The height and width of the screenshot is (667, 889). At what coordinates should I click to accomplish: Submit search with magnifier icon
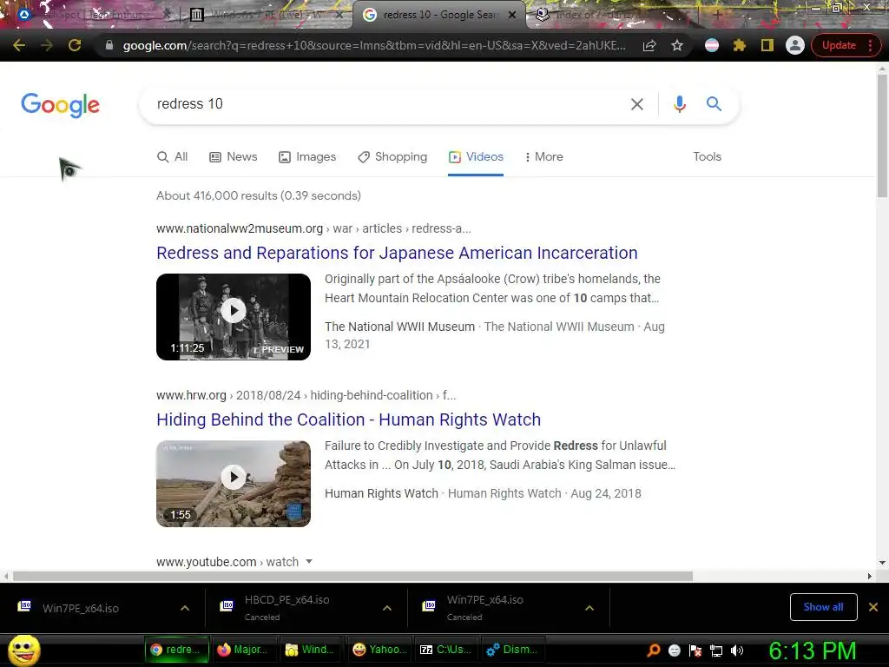coord(714,104)
